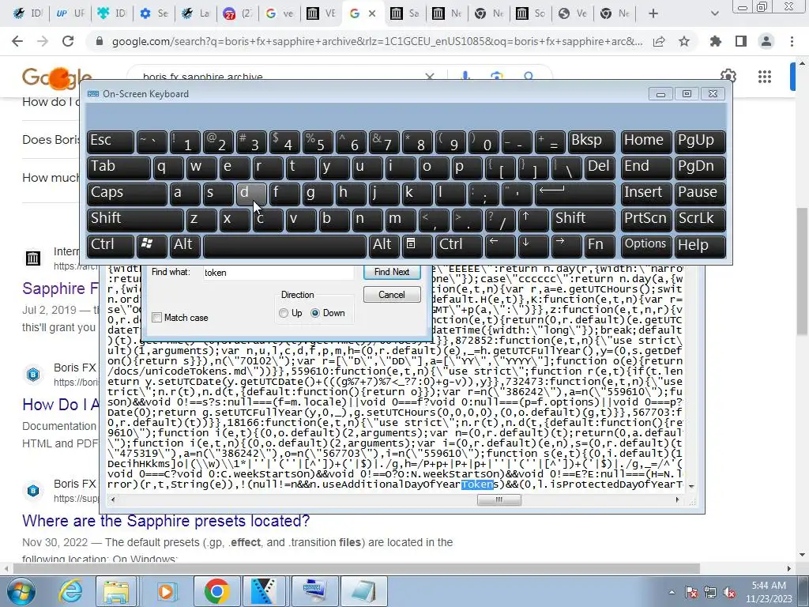Open the Chrome extensions puzzle icon
The image size is (809, 607).
coord(716,41)
